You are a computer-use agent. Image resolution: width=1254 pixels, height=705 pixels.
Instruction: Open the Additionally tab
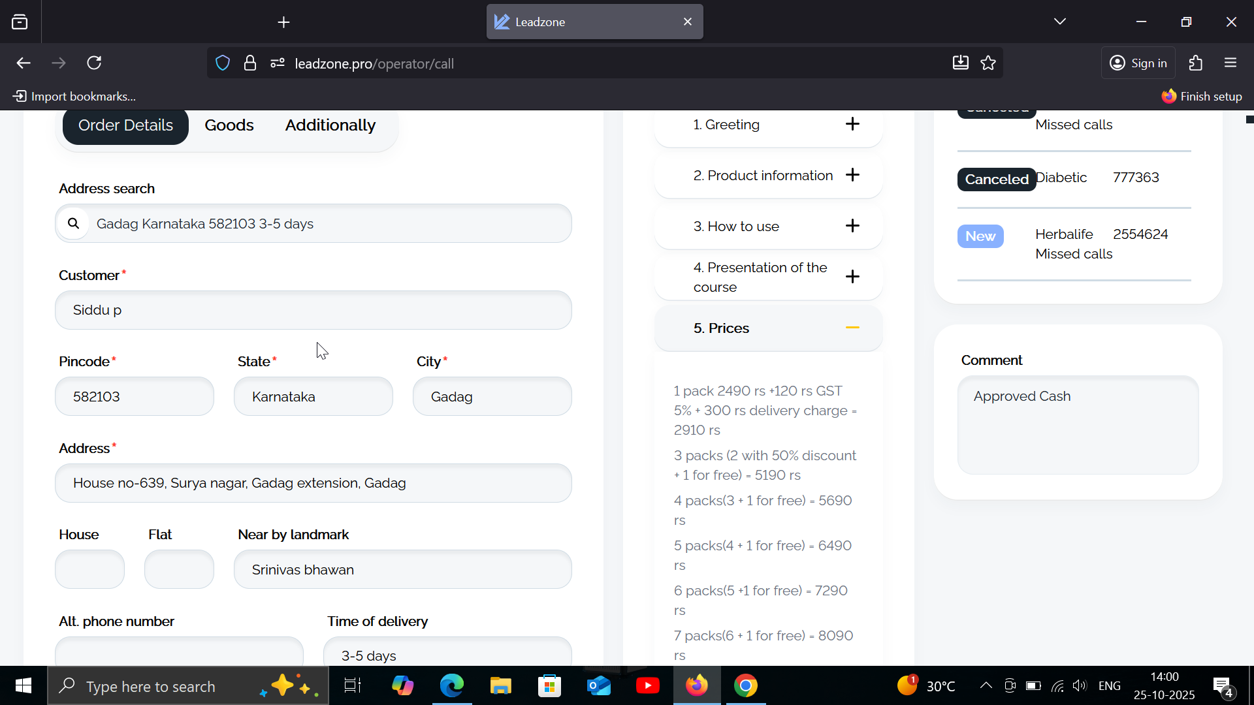pyautogui.click(x=330, y=125)
